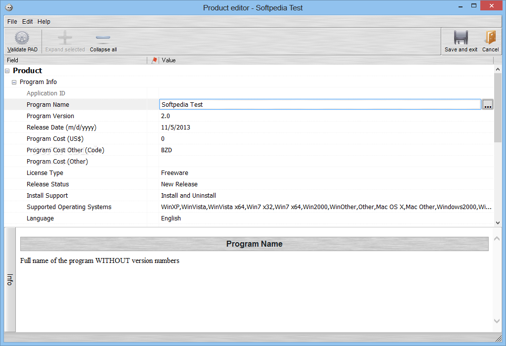Click the Install and Uninstall value
506x346 pixels.
(x=188, y=196)
